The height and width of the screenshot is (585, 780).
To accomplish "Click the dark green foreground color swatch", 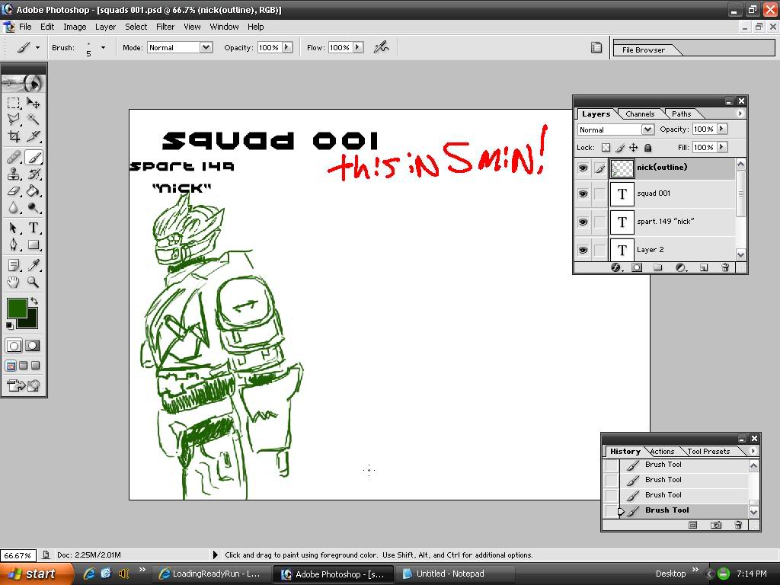I will tap(16, 308).
